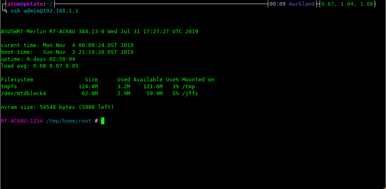Click the /tmp mount point
The image size is (386, 189).
(x=188, y=87)
